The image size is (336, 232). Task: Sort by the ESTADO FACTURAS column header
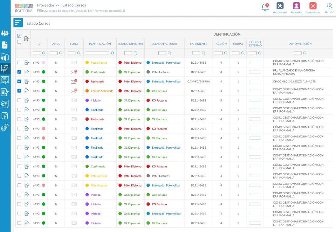click(165, 44)
